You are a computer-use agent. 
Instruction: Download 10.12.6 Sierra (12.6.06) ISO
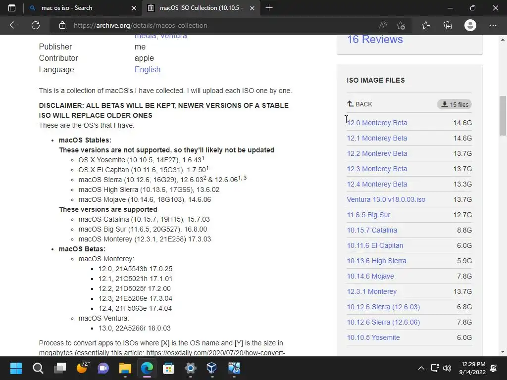click(x=384, y=322)
